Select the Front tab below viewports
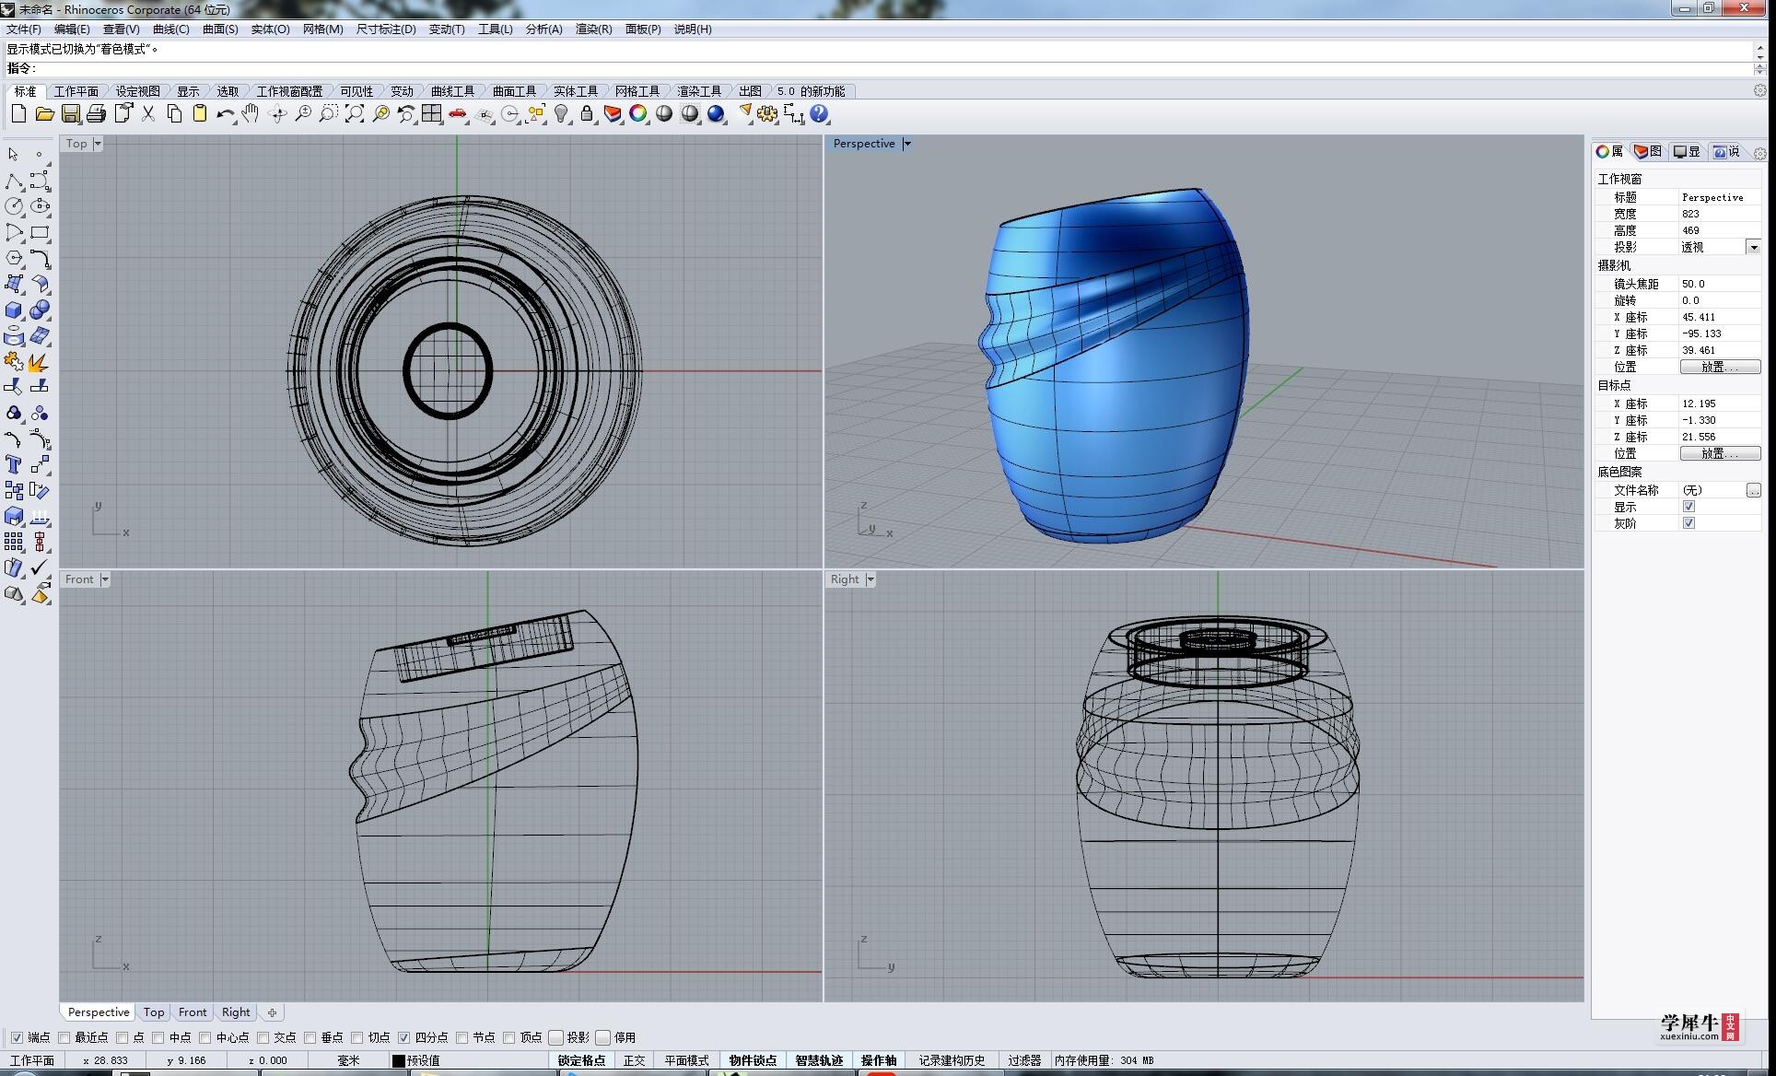 pyautogui.click(x=193, y=1012)
